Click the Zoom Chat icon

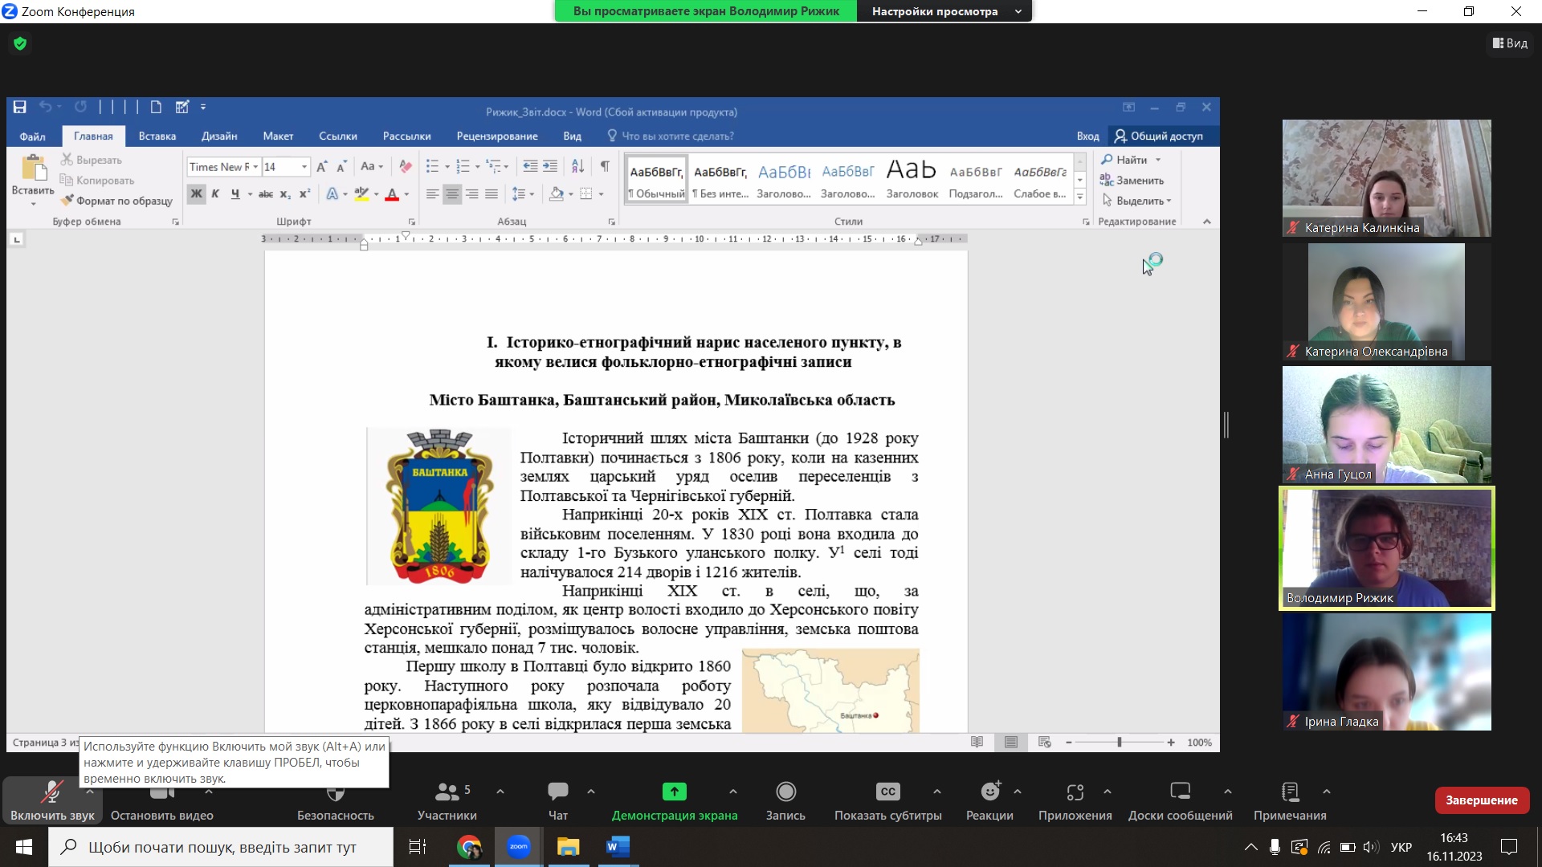[x=557, y=792]
